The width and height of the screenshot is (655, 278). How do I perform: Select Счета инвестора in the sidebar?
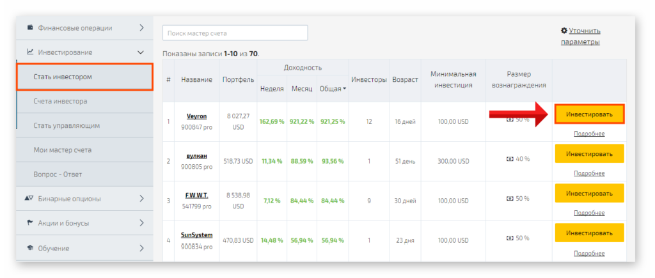pos(60,101)
